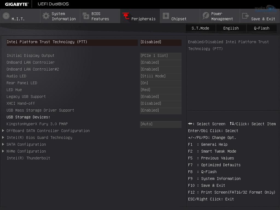The width and height of the screenshot is (280, 210).
Task: Toggle the OnBoard LAN Controller#2 Enabled setting
Action: (161, 69)
